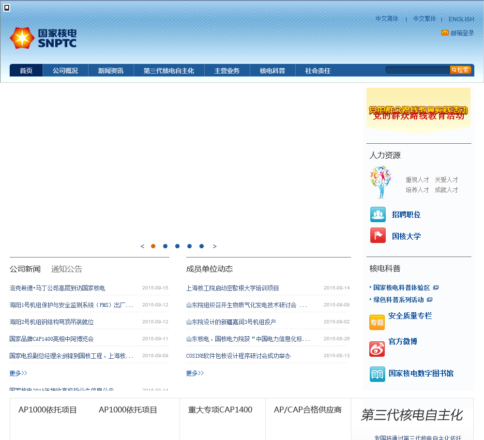The height and width of the screenshot is (440, 484).
Task: Click the 国核大学 red flag icon
Action: 378,236
